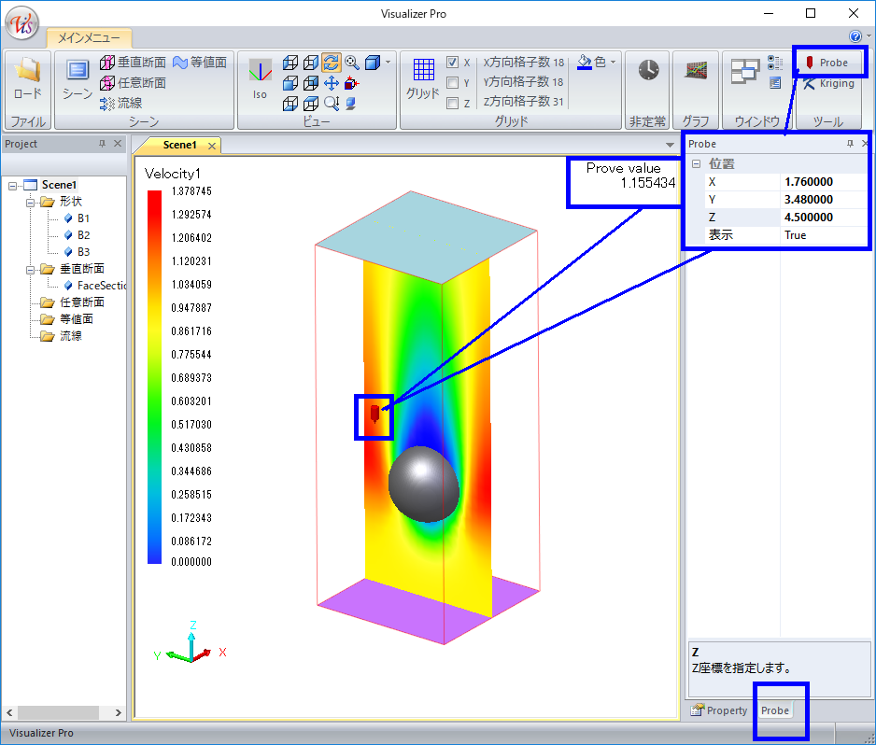The height and width of the screenshot is (745, 876).
Task: Enable the Y grid direction checkbox
Action: coord(453,82)
